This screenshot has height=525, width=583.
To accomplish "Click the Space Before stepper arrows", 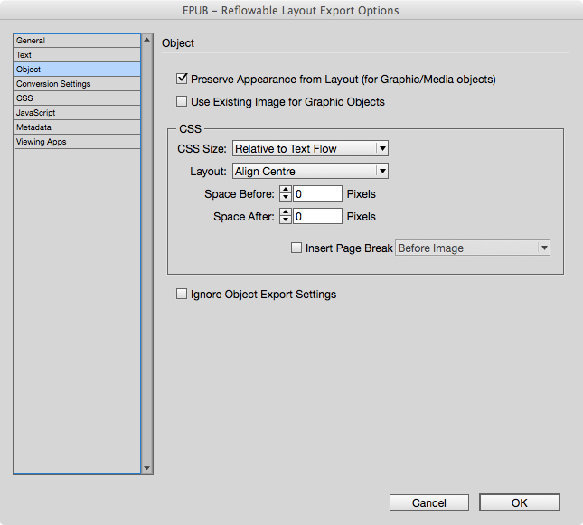I will [286, 193].
